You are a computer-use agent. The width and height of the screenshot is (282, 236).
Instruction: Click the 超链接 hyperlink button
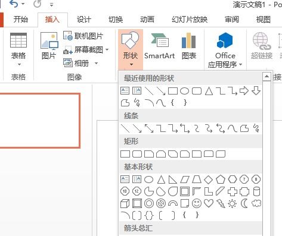pyautogui.click(x=262, y=46)
